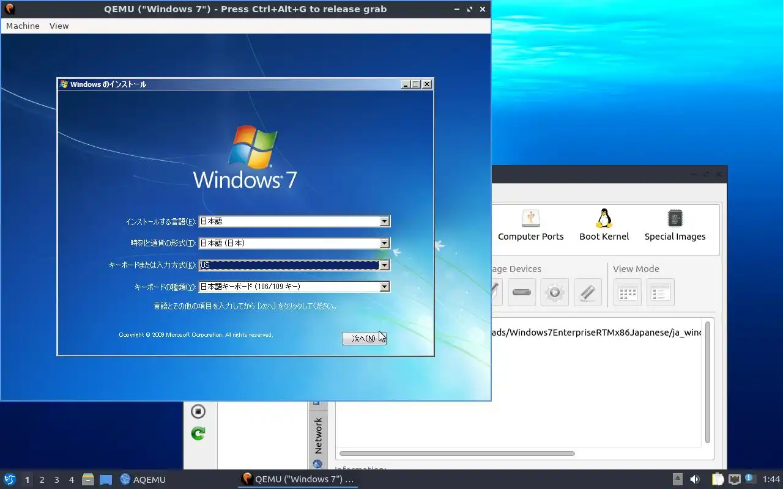Switch to workspace 2

tap(42, 480)
